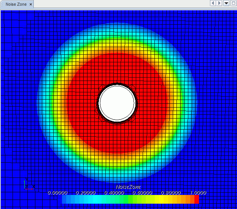This screenshot has height=209, width=237.
Task: Click the red end of color bar
Action: click(196, 199)
